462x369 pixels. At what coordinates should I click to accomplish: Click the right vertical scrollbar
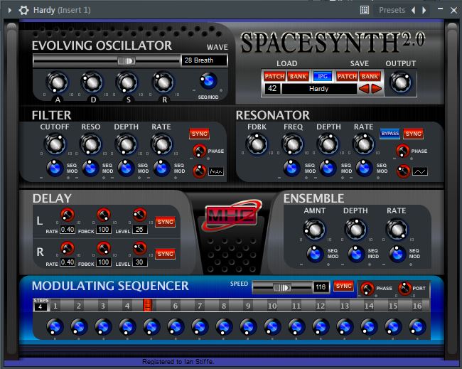coord(452,188)
